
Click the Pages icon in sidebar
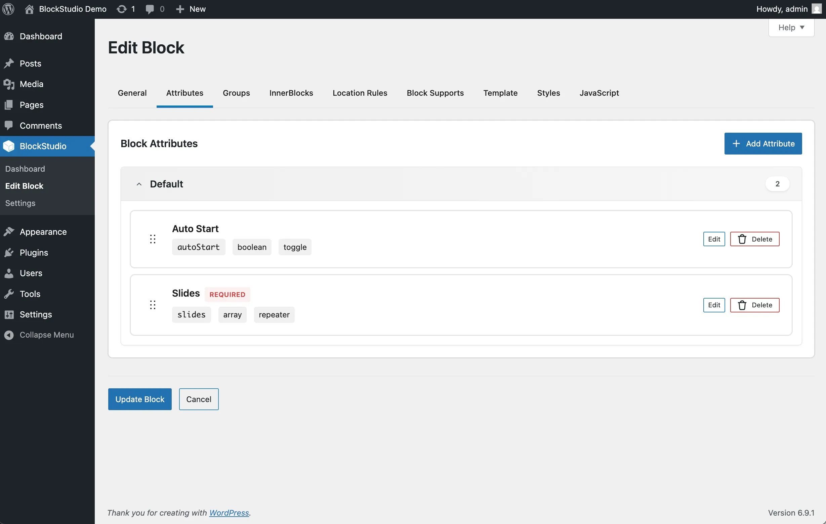coord(9,104)
